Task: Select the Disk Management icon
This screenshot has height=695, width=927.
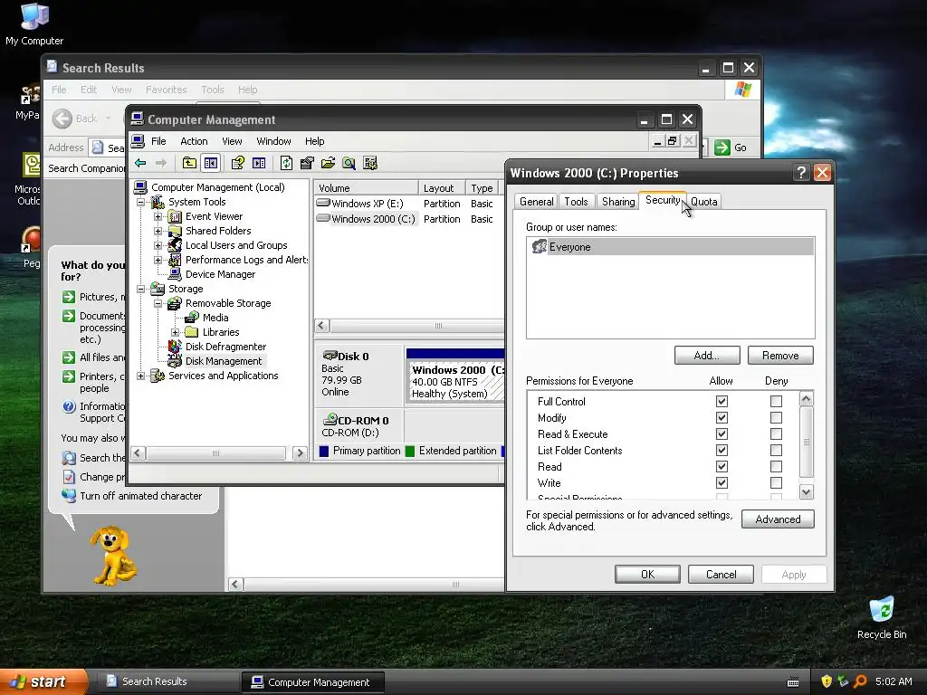Action: pos(175,361)
